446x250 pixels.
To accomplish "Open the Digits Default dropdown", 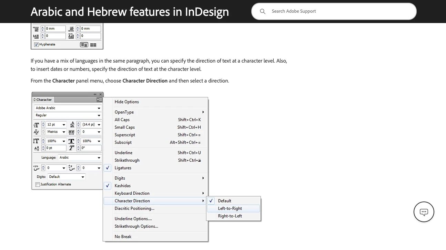I will coord(67,177).
